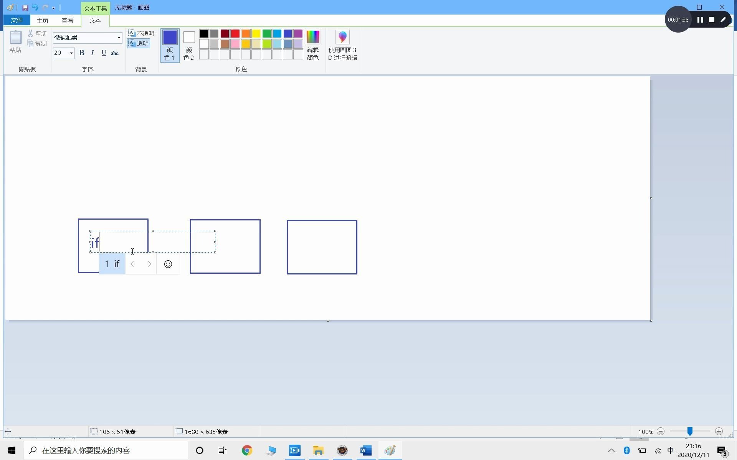Pick the red color swatch

[x=235, y=34]
